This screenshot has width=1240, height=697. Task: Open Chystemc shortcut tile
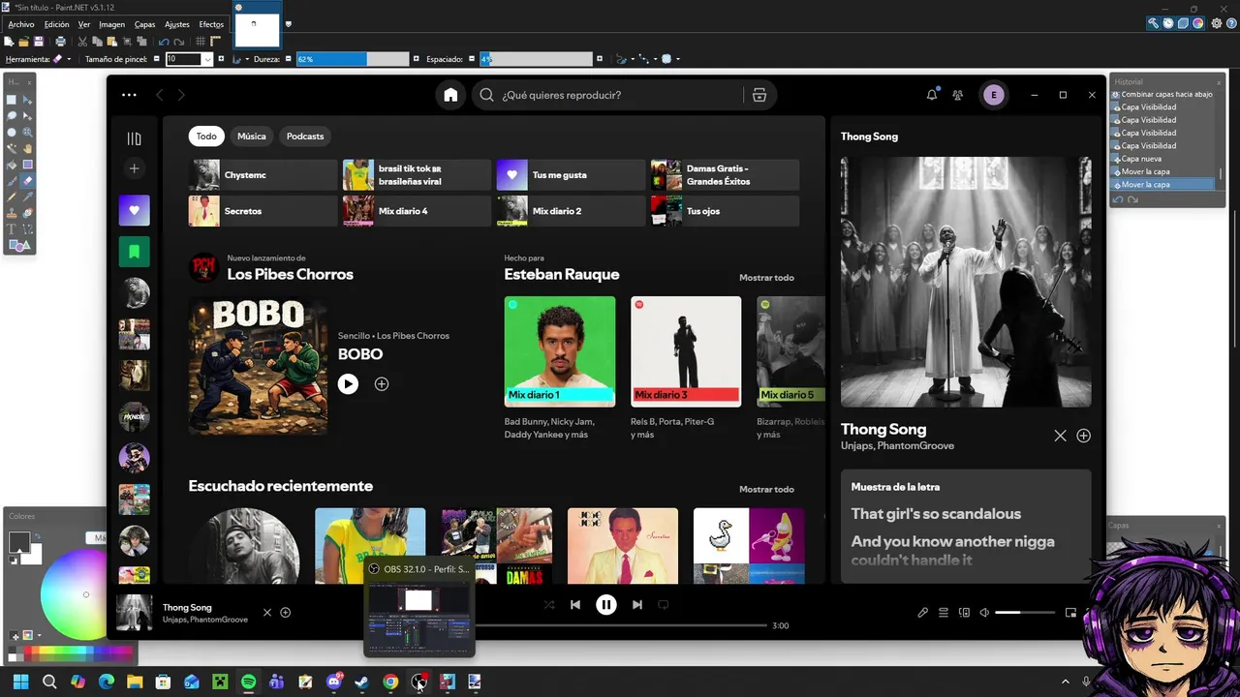pos(263,175)
